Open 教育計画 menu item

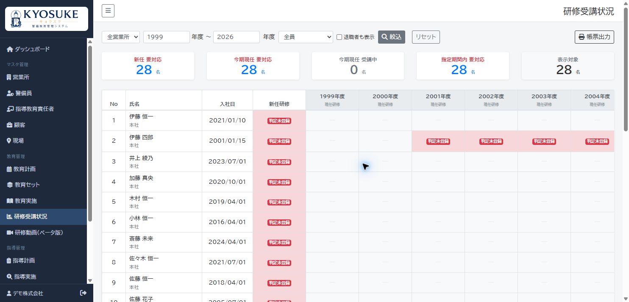tap(21, 169)
